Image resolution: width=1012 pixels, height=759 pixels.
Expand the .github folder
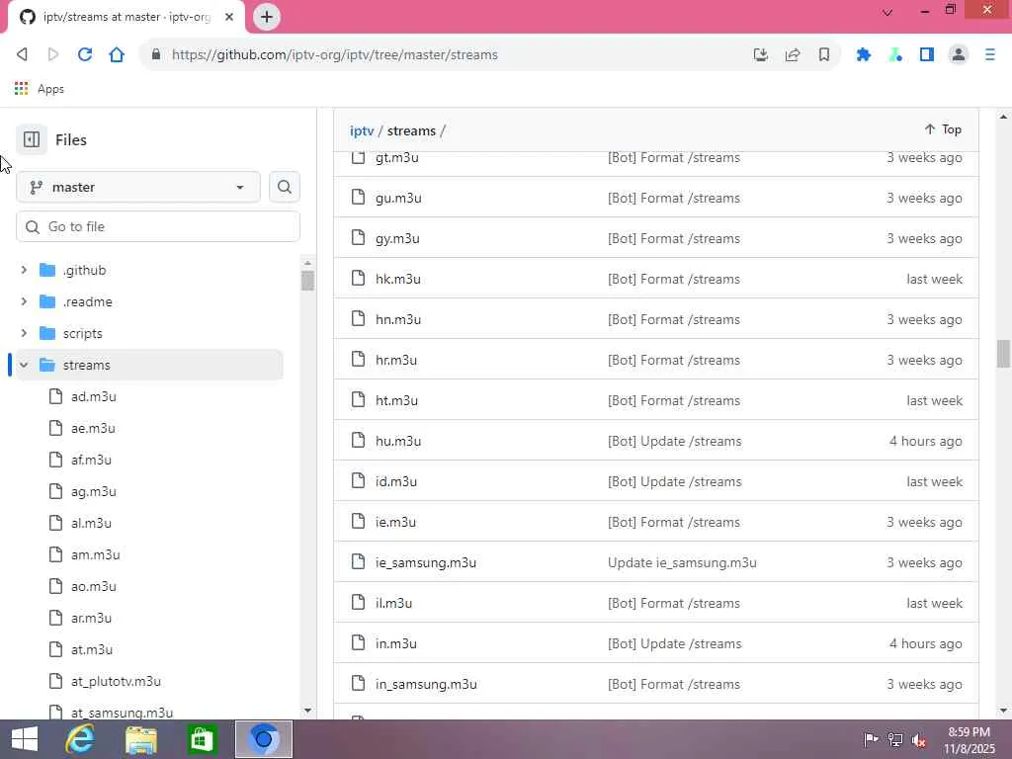coord(24,270)
